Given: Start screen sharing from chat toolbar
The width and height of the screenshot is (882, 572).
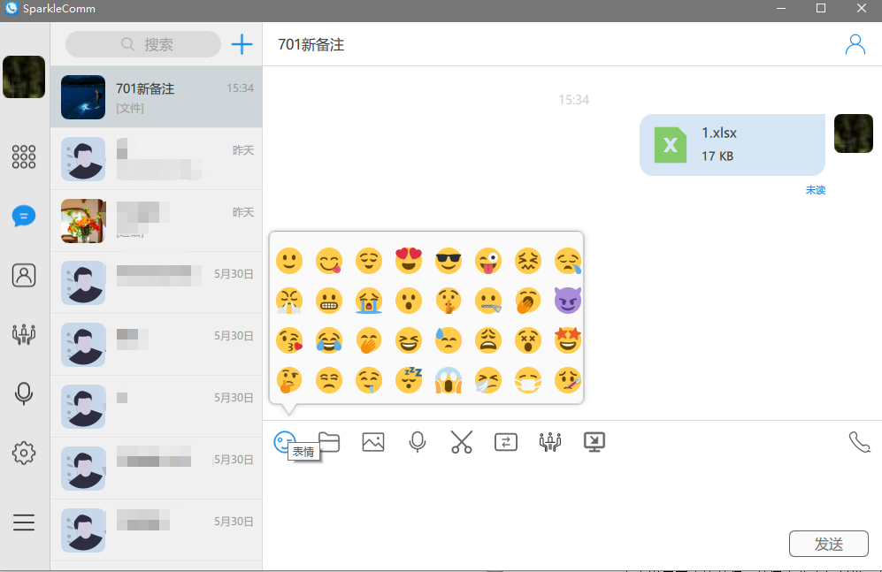Looking at the screenshot, I should click(594, 441).
